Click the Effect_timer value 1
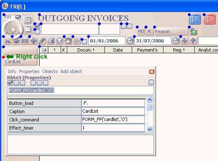218x161 pixels. pyautogui.click(x=113, y=128)
